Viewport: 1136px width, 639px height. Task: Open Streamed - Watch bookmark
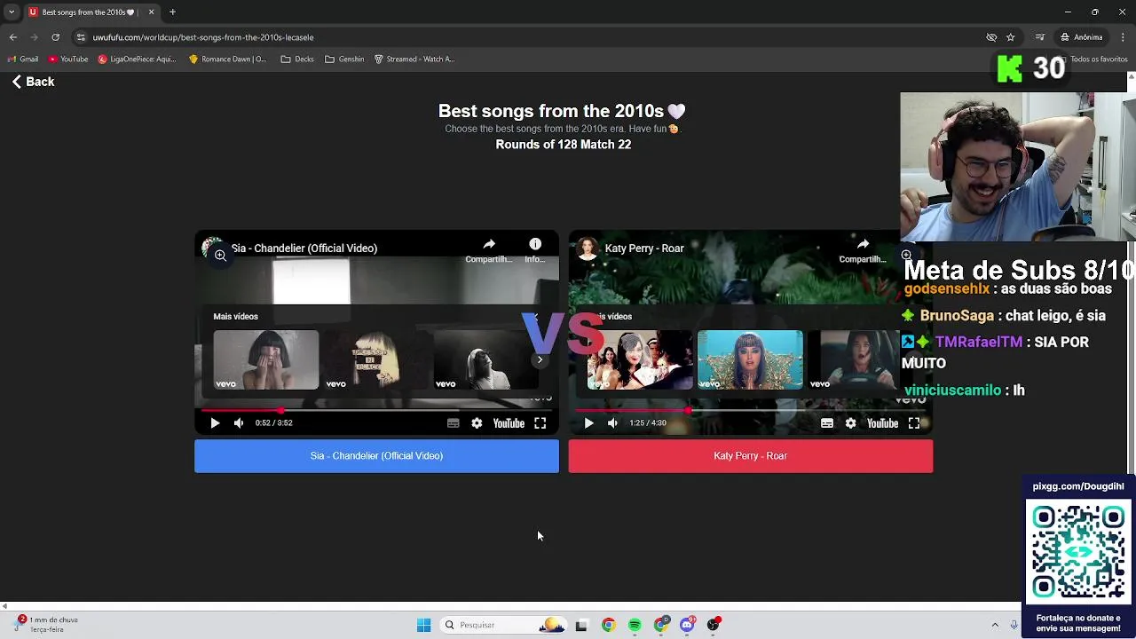click(x=414, y=59)
